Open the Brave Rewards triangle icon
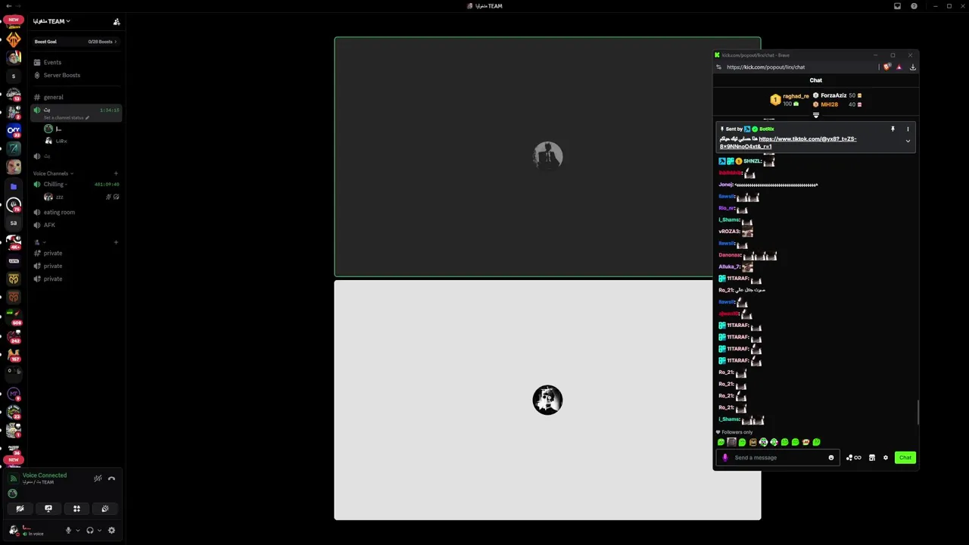 coord(899,67)
